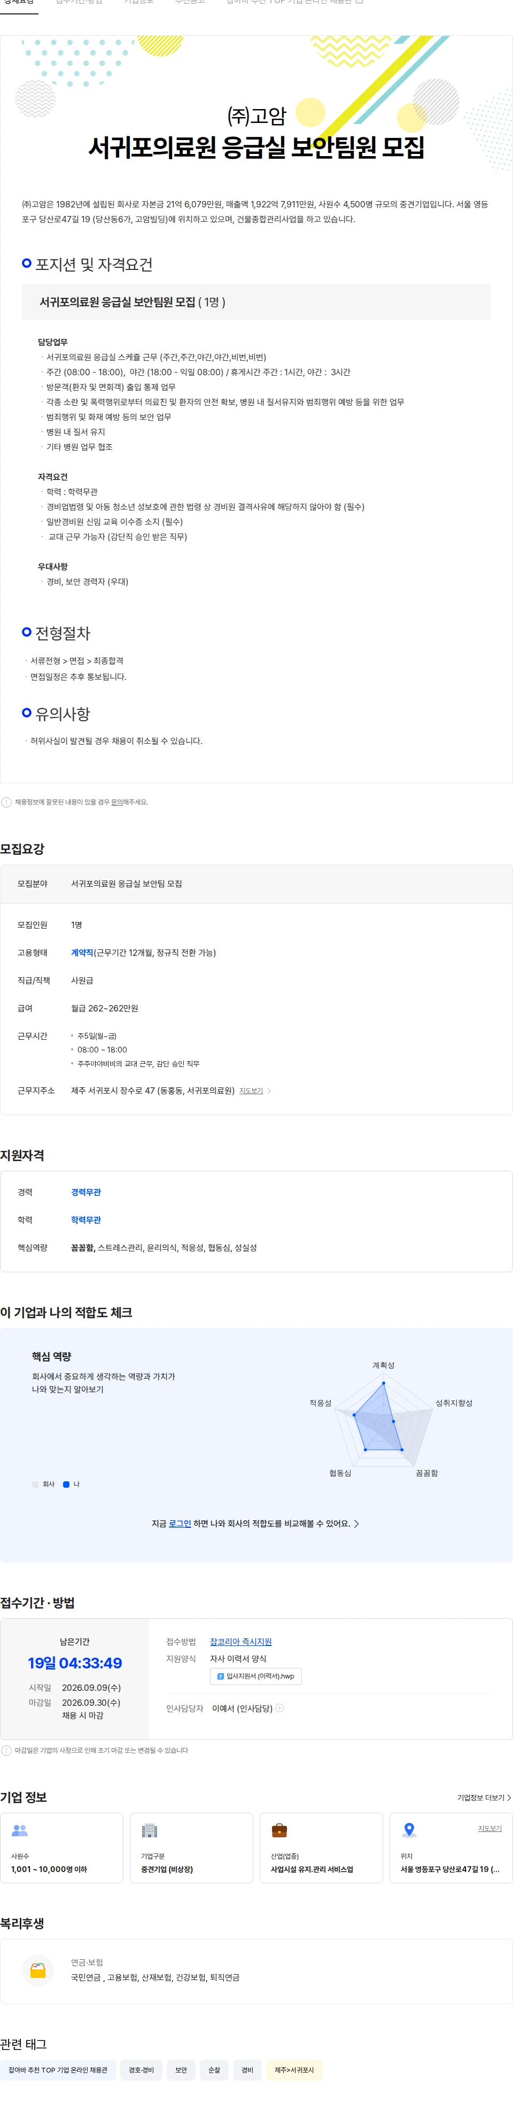Click the blue 계약직 employment type text
Screen dimensions: 513x2103
[82, 953]
